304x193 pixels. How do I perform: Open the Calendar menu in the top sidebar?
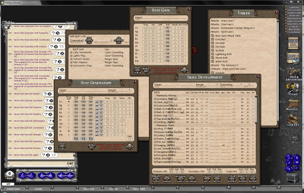[294, 32]
